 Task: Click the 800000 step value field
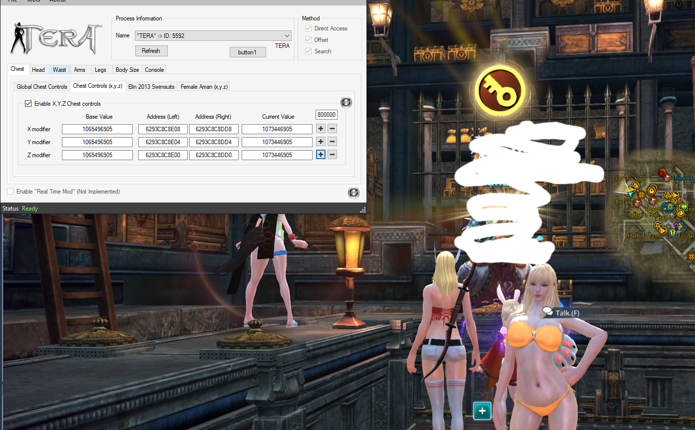[x=327, y=115]
